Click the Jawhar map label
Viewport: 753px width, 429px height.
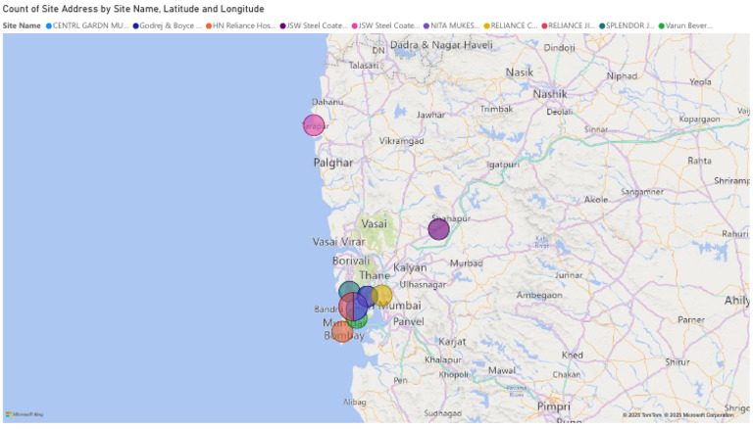pos(430,116)
